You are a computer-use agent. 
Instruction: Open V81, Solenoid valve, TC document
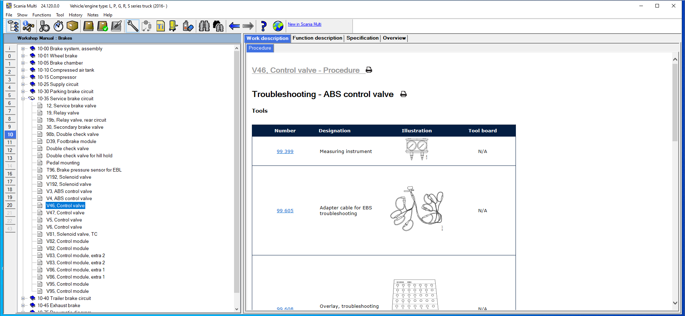click(72, 234)
